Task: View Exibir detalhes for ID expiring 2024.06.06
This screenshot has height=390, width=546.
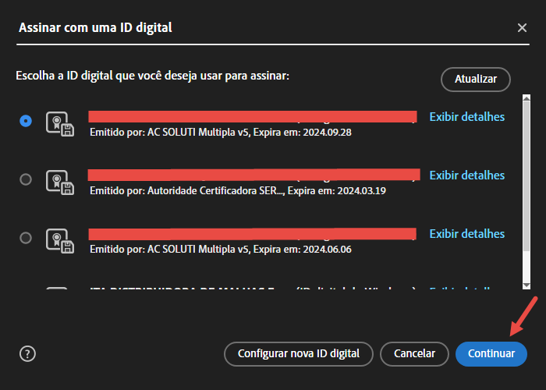Action: point(466,234)
